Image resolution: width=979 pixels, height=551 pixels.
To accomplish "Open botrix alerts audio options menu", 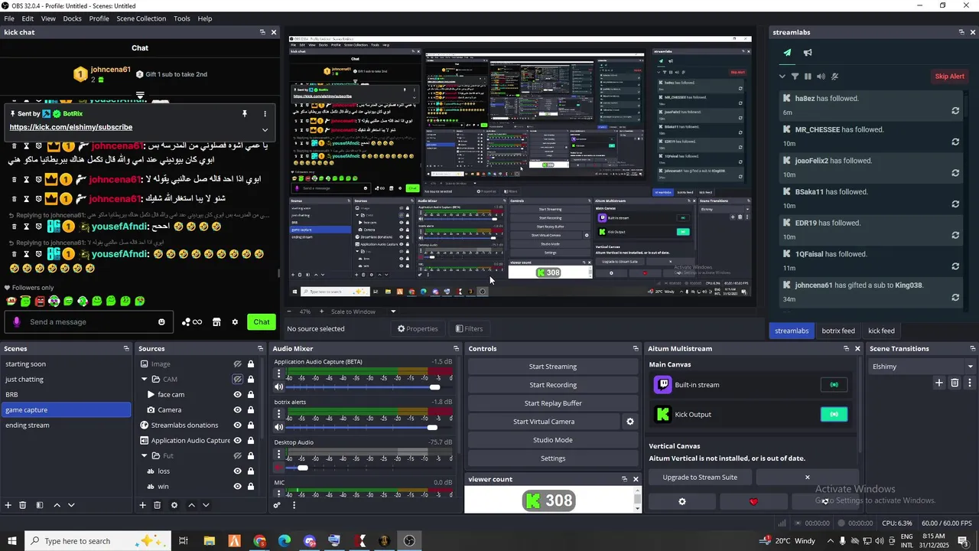I will pyautogui.click(x=279, y=413).
